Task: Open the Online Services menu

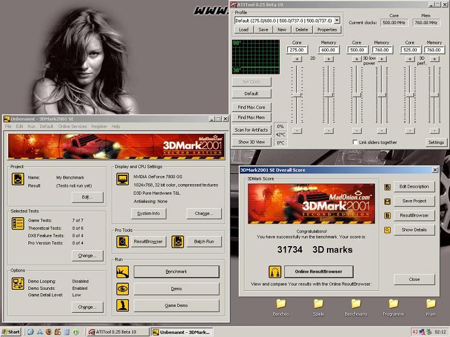Action: [x=73, y=126]
